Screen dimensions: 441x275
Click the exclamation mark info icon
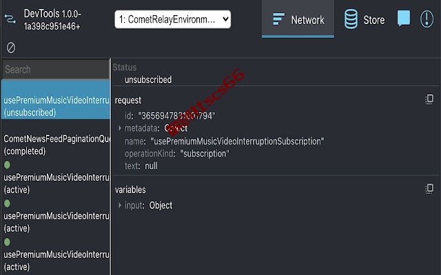pyautogui.click(x=427, y=19)
